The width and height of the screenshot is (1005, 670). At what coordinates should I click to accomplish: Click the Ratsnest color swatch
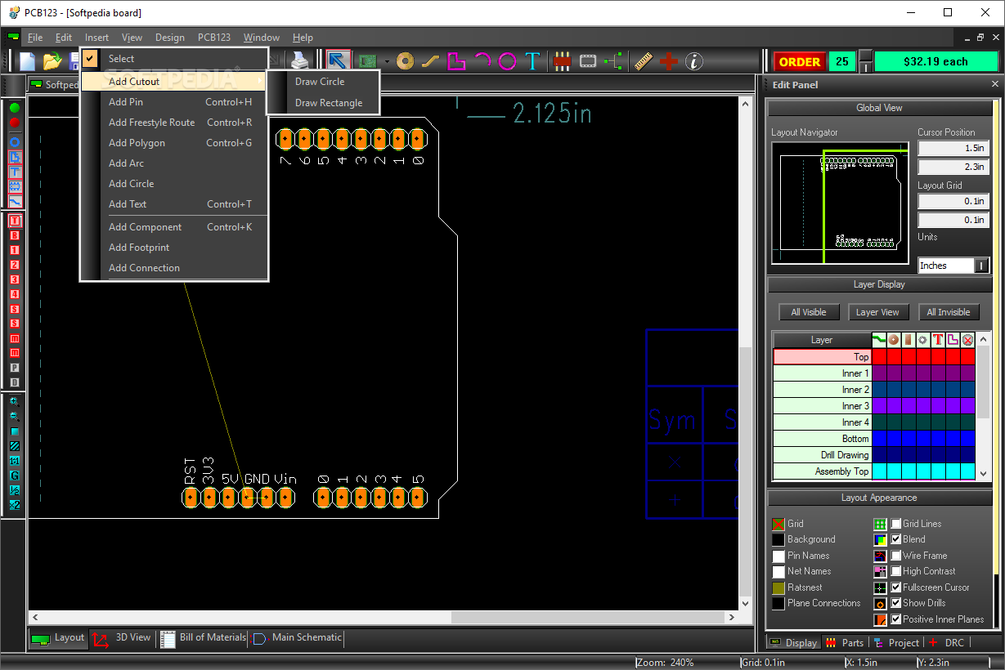778,588
